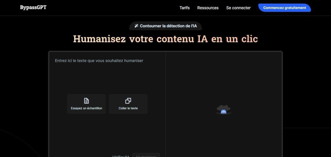Screen dimensions: 331x157
Task: Click the cloud placeholder icon in output panel
Action: [x=223, y=110]
